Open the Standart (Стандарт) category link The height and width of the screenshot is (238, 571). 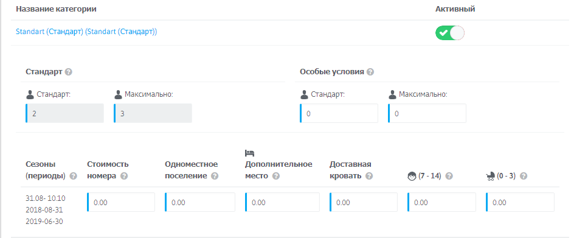[86, 32]
